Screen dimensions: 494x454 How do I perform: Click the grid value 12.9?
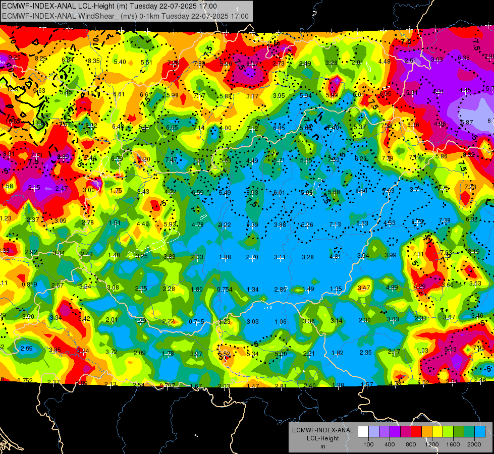coord(13,90)
